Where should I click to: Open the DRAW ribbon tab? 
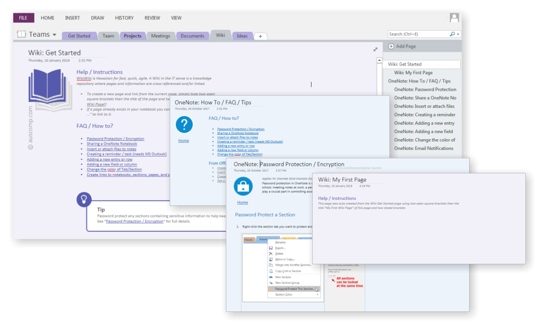97,17
